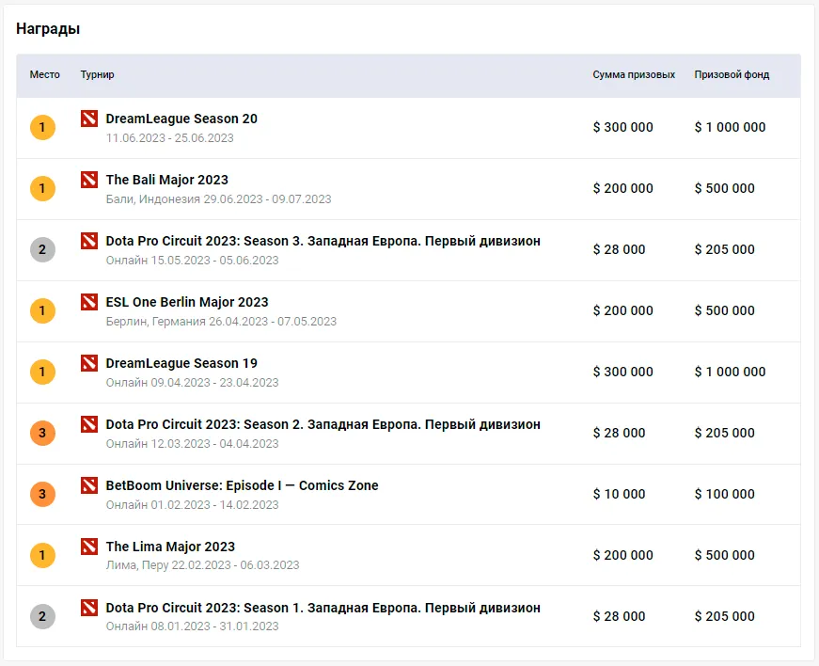
Task: Open Dota Pro Circuit 2023: Season 1 link
Action: [x=323, y=608]
